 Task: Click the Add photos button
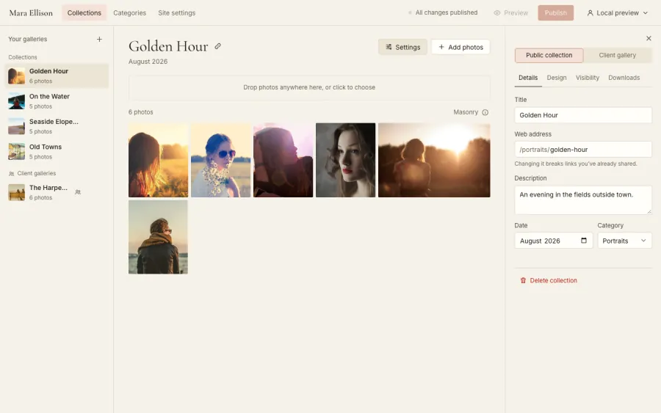point(460,47)
